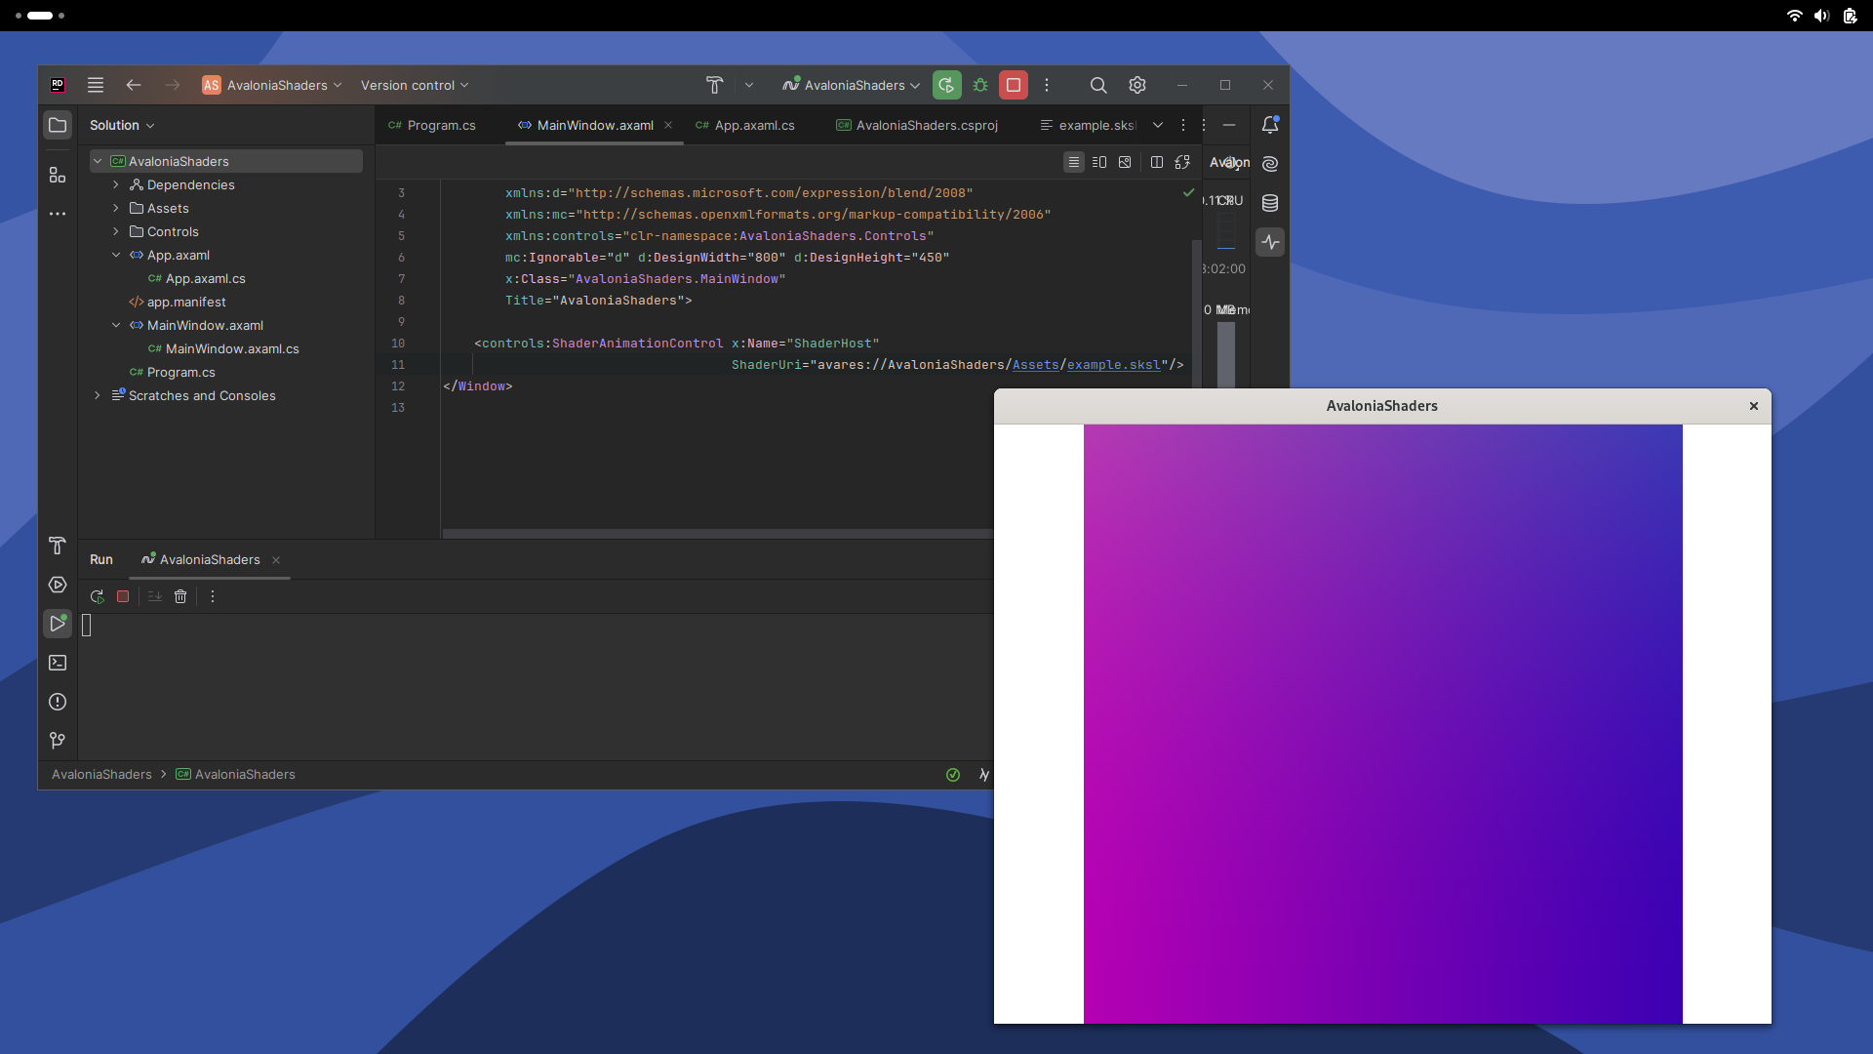
Task: Select the MainWindow.axaml editor tab
Action: [x=594, y=124]
